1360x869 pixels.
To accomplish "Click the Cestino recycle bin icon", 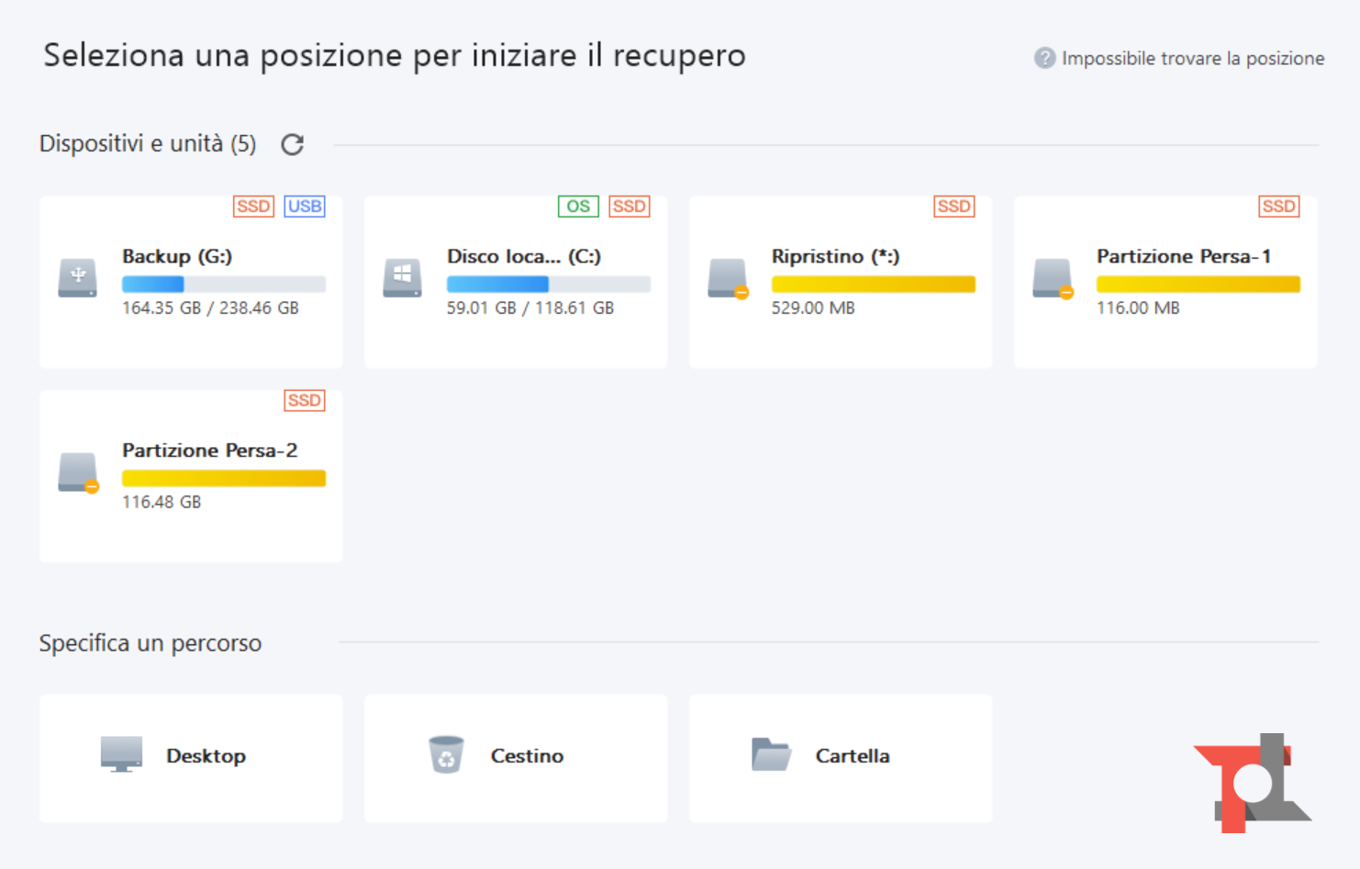I will tap(446, 754).
